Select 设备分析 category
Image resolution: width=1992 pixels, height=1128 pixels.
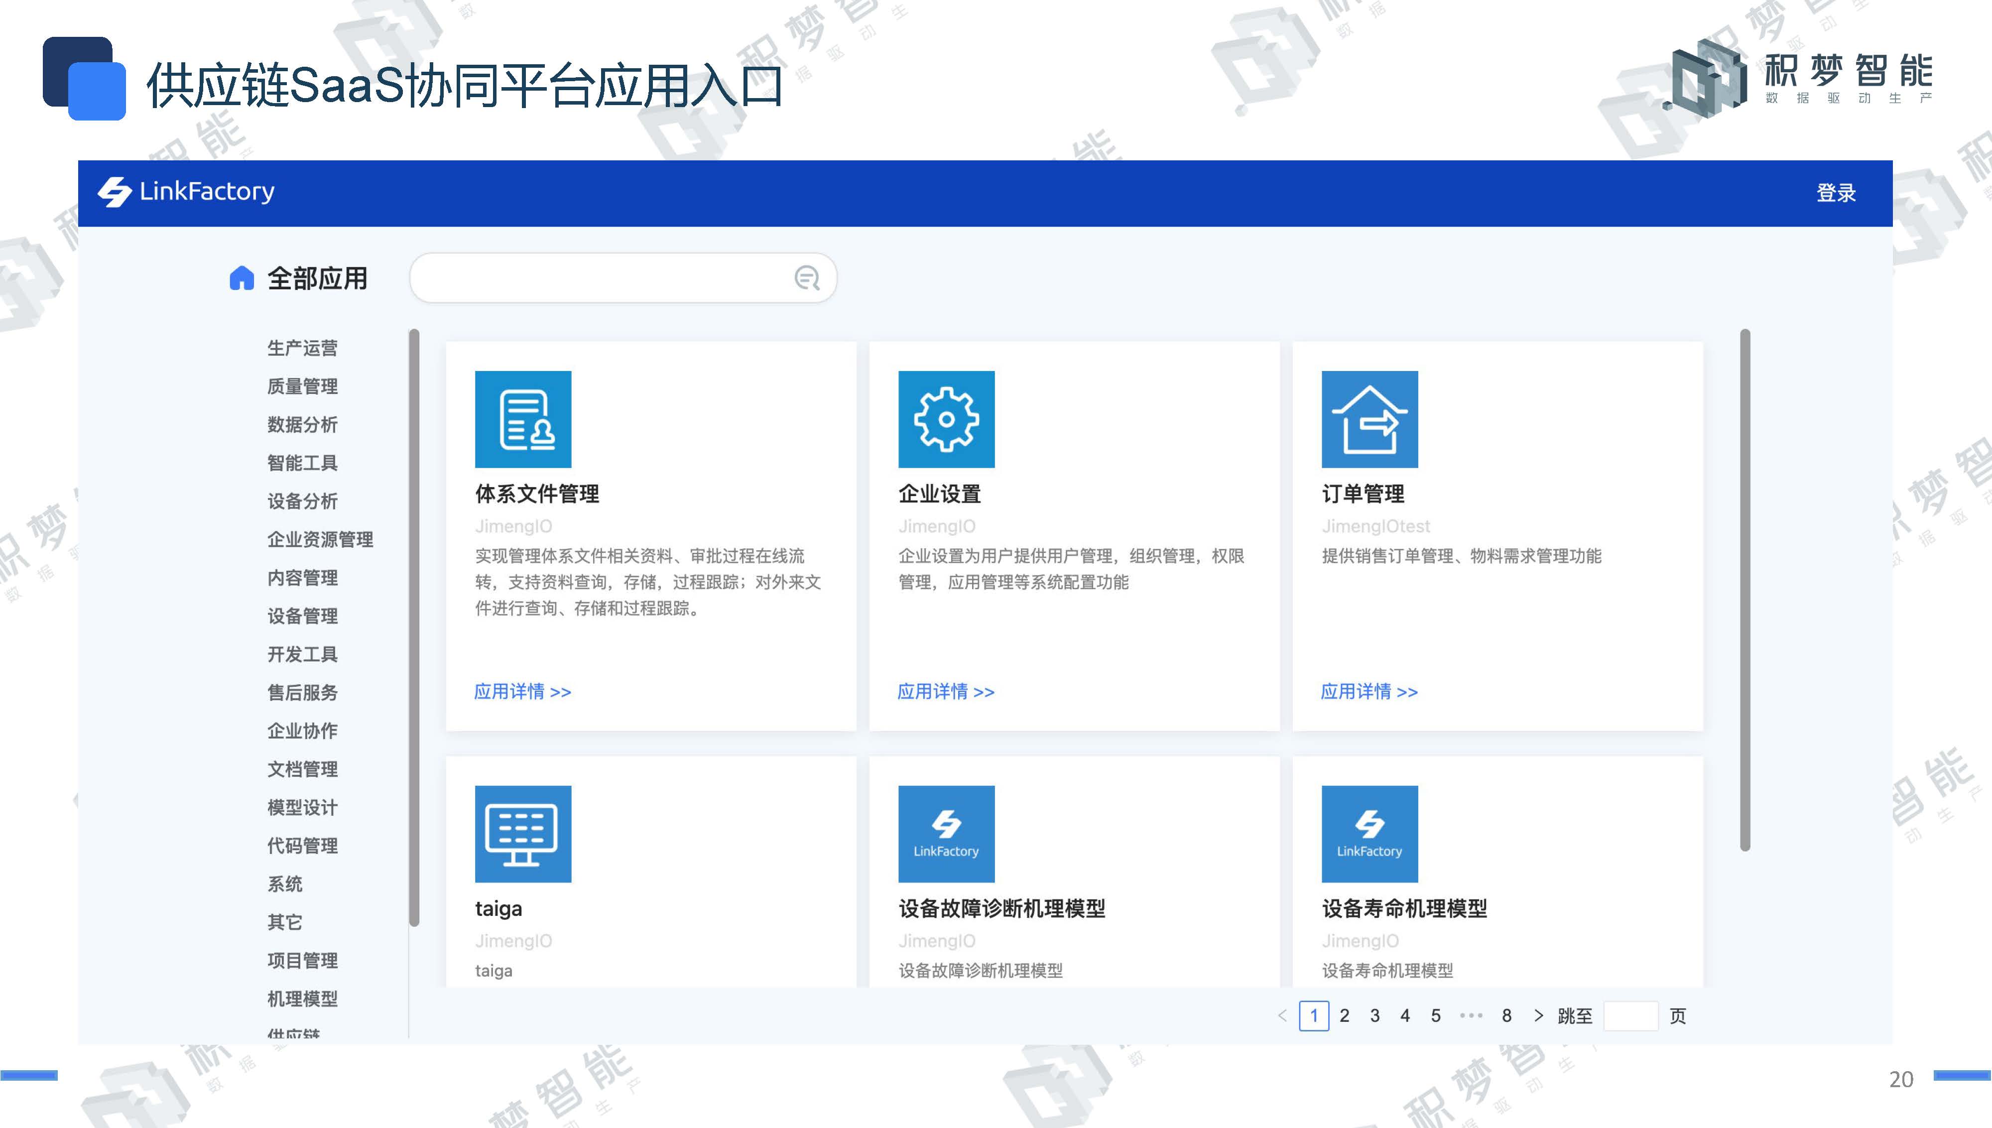pos(302,501)
